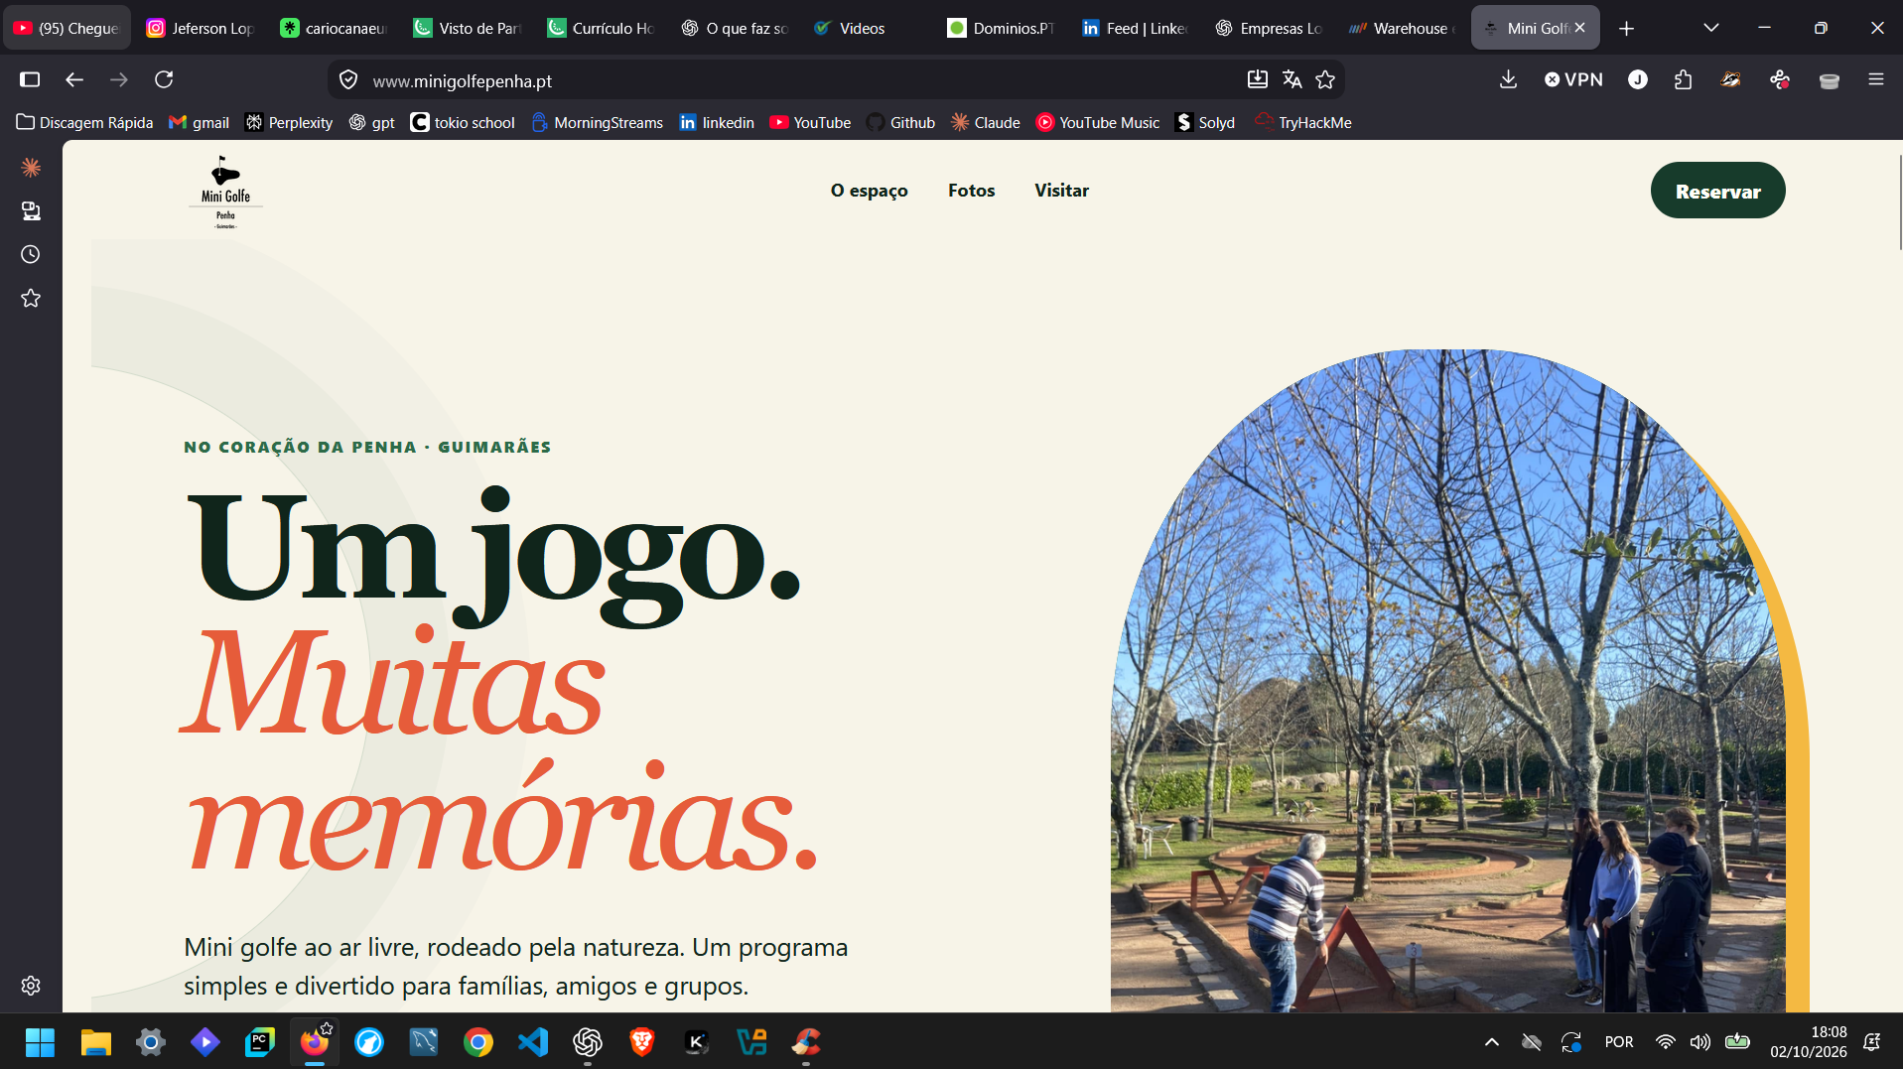Image resolution: width=1903 pixels, height=1069 pixels.
Task: Open a new tab with plus button
Action: pyautogui.click(x=1626, y=29)
